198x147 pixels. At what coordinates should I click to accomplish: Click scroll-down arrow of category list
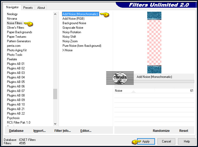[x=55, y=124]
